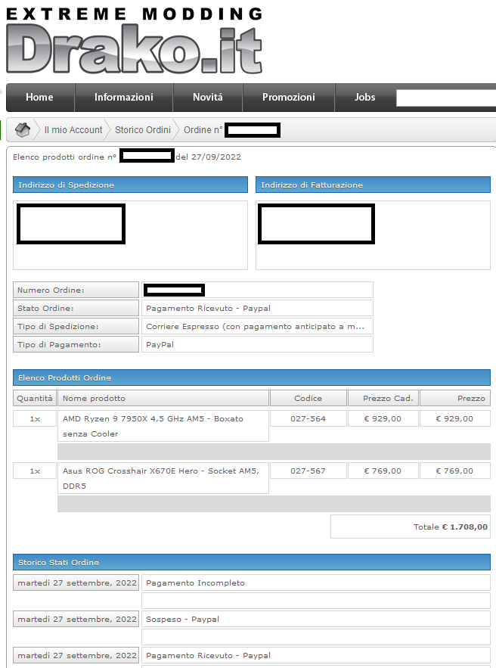This screenshot has height=668, width=496.
Task: Click the date next to Sospeso - Paypal
Action: pyautogui.click(x=76, y=619)
